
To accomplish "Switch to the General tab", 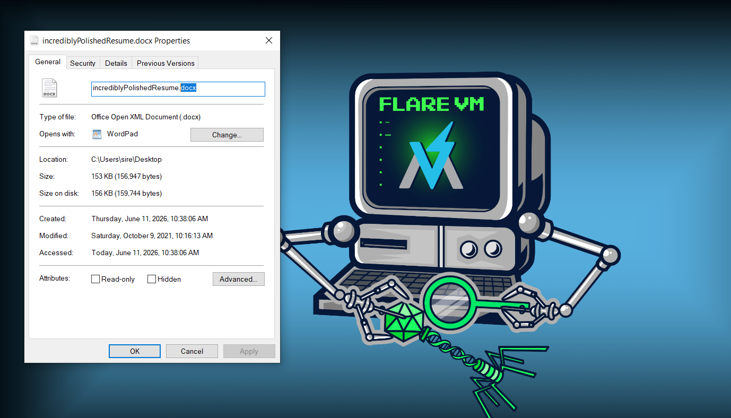I will pos(48,62).
